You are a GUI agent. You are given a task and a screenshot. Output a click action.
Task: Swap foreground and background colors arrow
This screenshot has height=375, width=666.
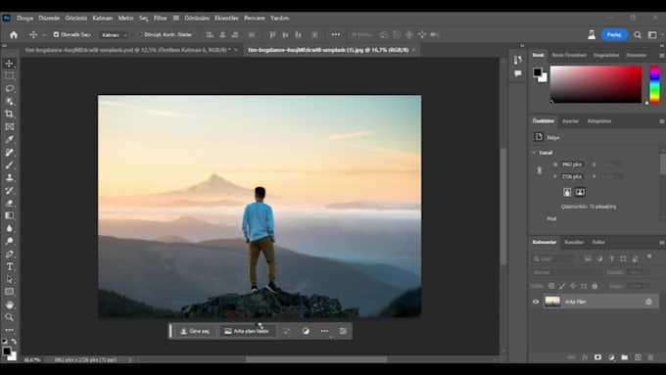point(14,341)
